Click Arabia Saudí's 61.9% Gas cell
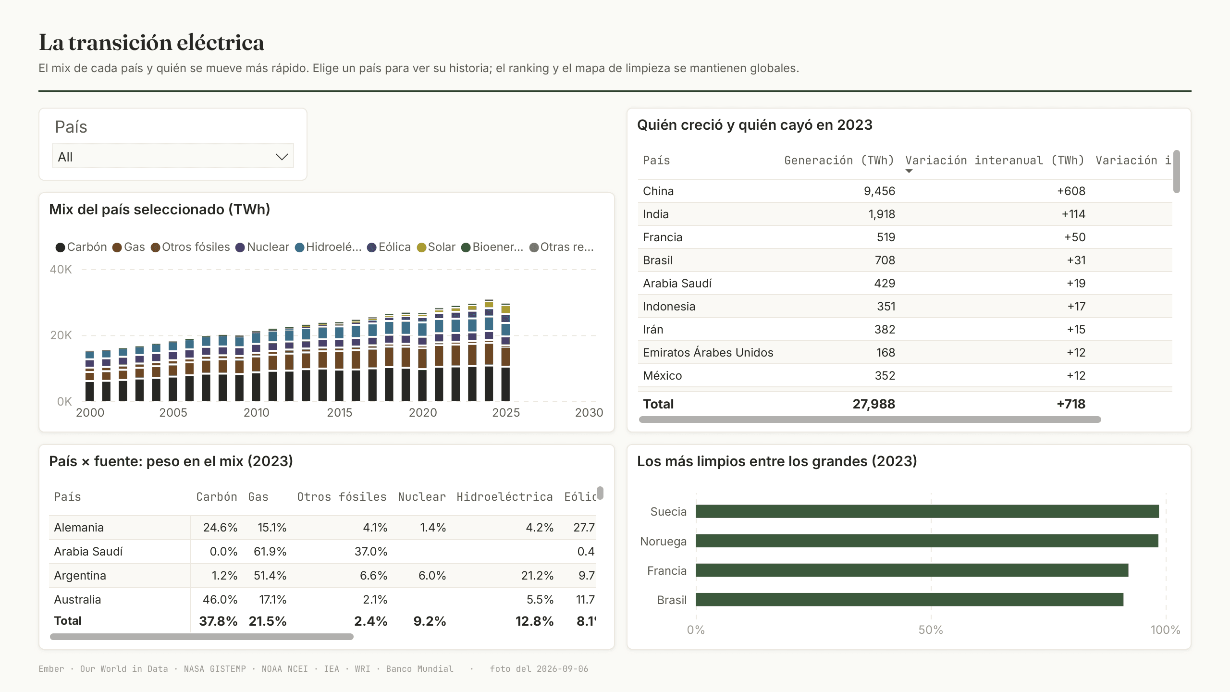Viewport: 1230px width, 692px height. [x=270, y=552]
